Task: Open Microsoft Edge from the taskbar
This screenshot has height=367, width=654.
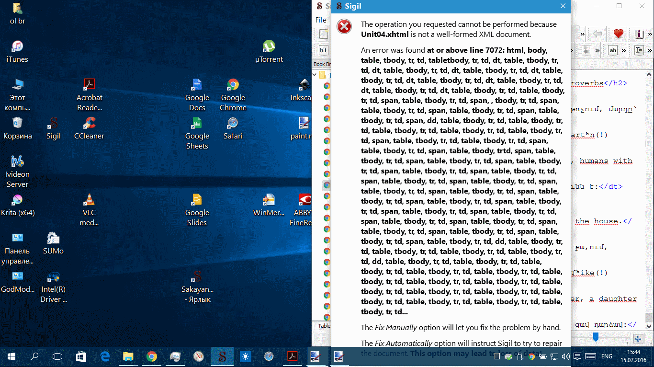Action: click(105, 356)
